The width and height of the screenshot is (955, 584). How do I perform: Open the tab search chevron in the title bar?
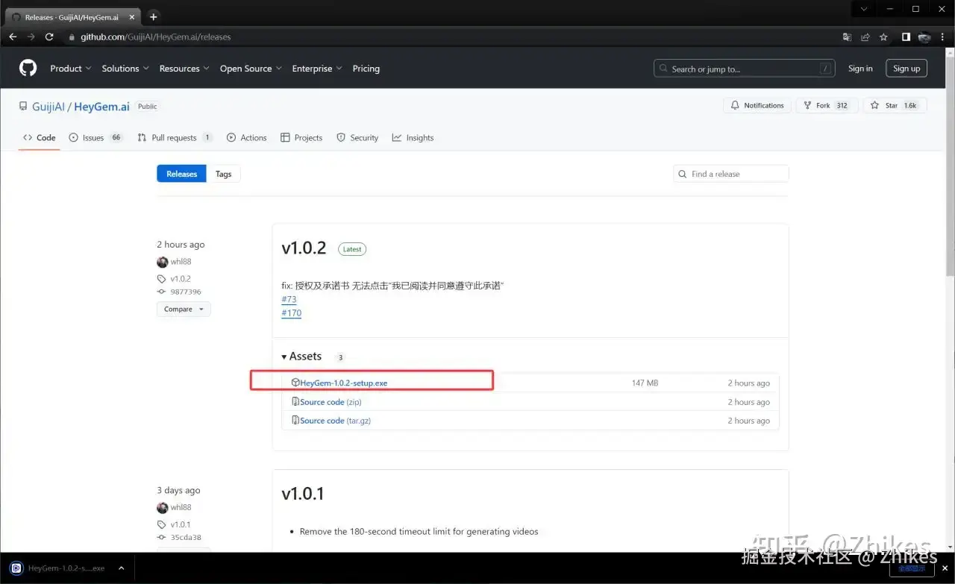[x=864, y=9]
